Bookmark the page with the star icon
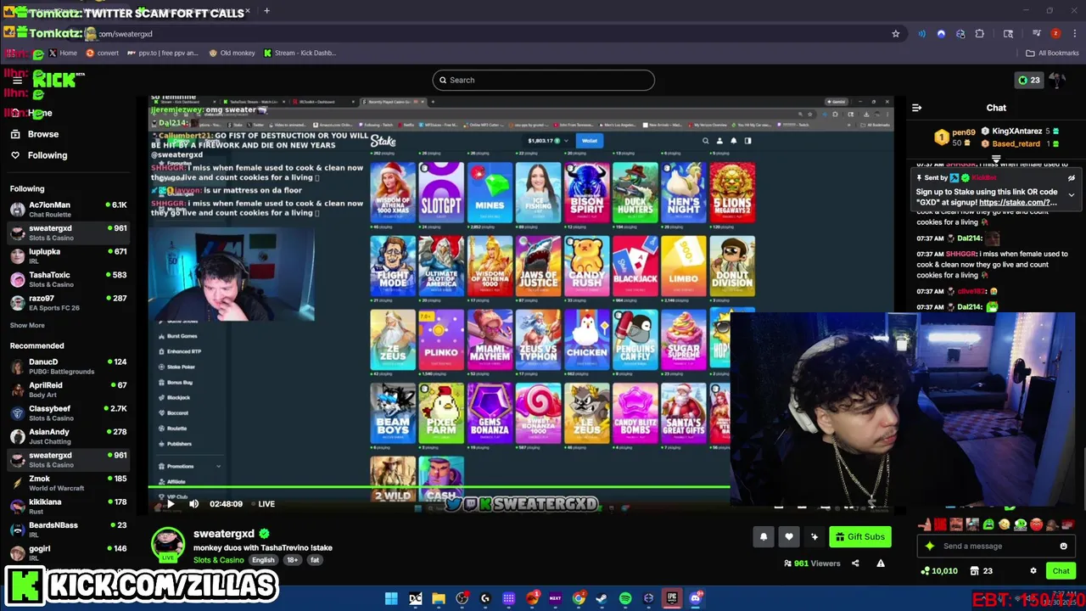Screen dimensions: 1086x611 point(895,34)
